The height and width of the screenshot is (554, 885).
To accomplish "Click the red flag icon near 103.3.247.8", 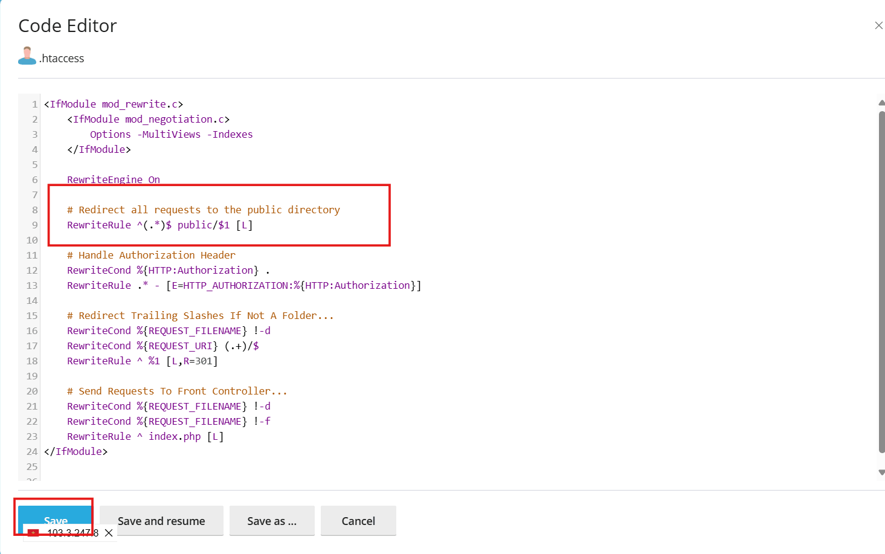I will click(33, 533).
